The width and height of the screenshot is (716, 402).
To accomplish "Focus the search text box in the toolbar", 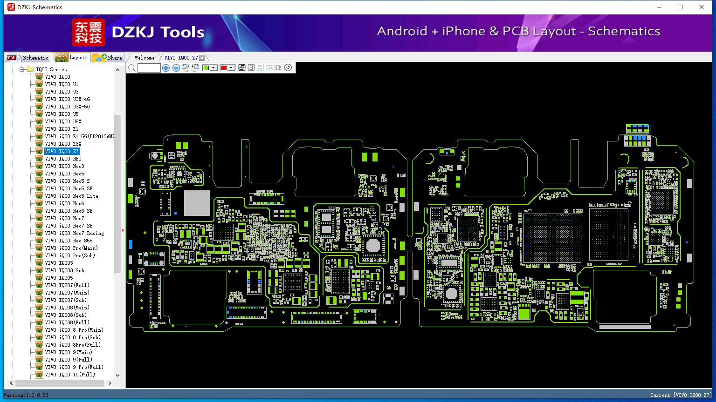I will [149, 68].
